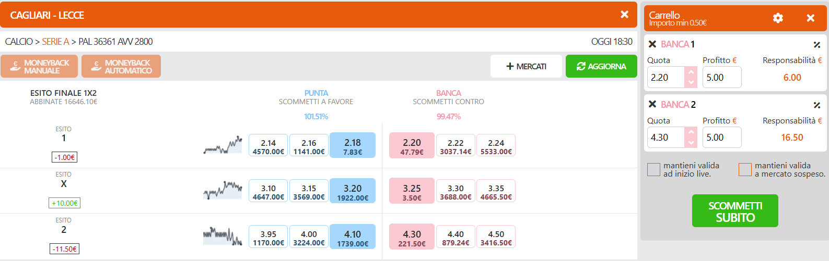Open price chart for Esito 2
Viewport: 829px width, 261px height.
(223, 236)
